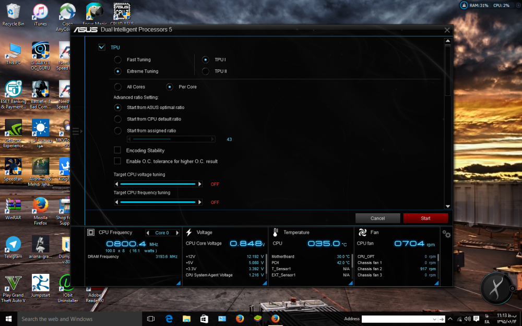This screenshot has width=522, height=326.
Task: Open File Explorer from taskbar
Action: (186, 319)
